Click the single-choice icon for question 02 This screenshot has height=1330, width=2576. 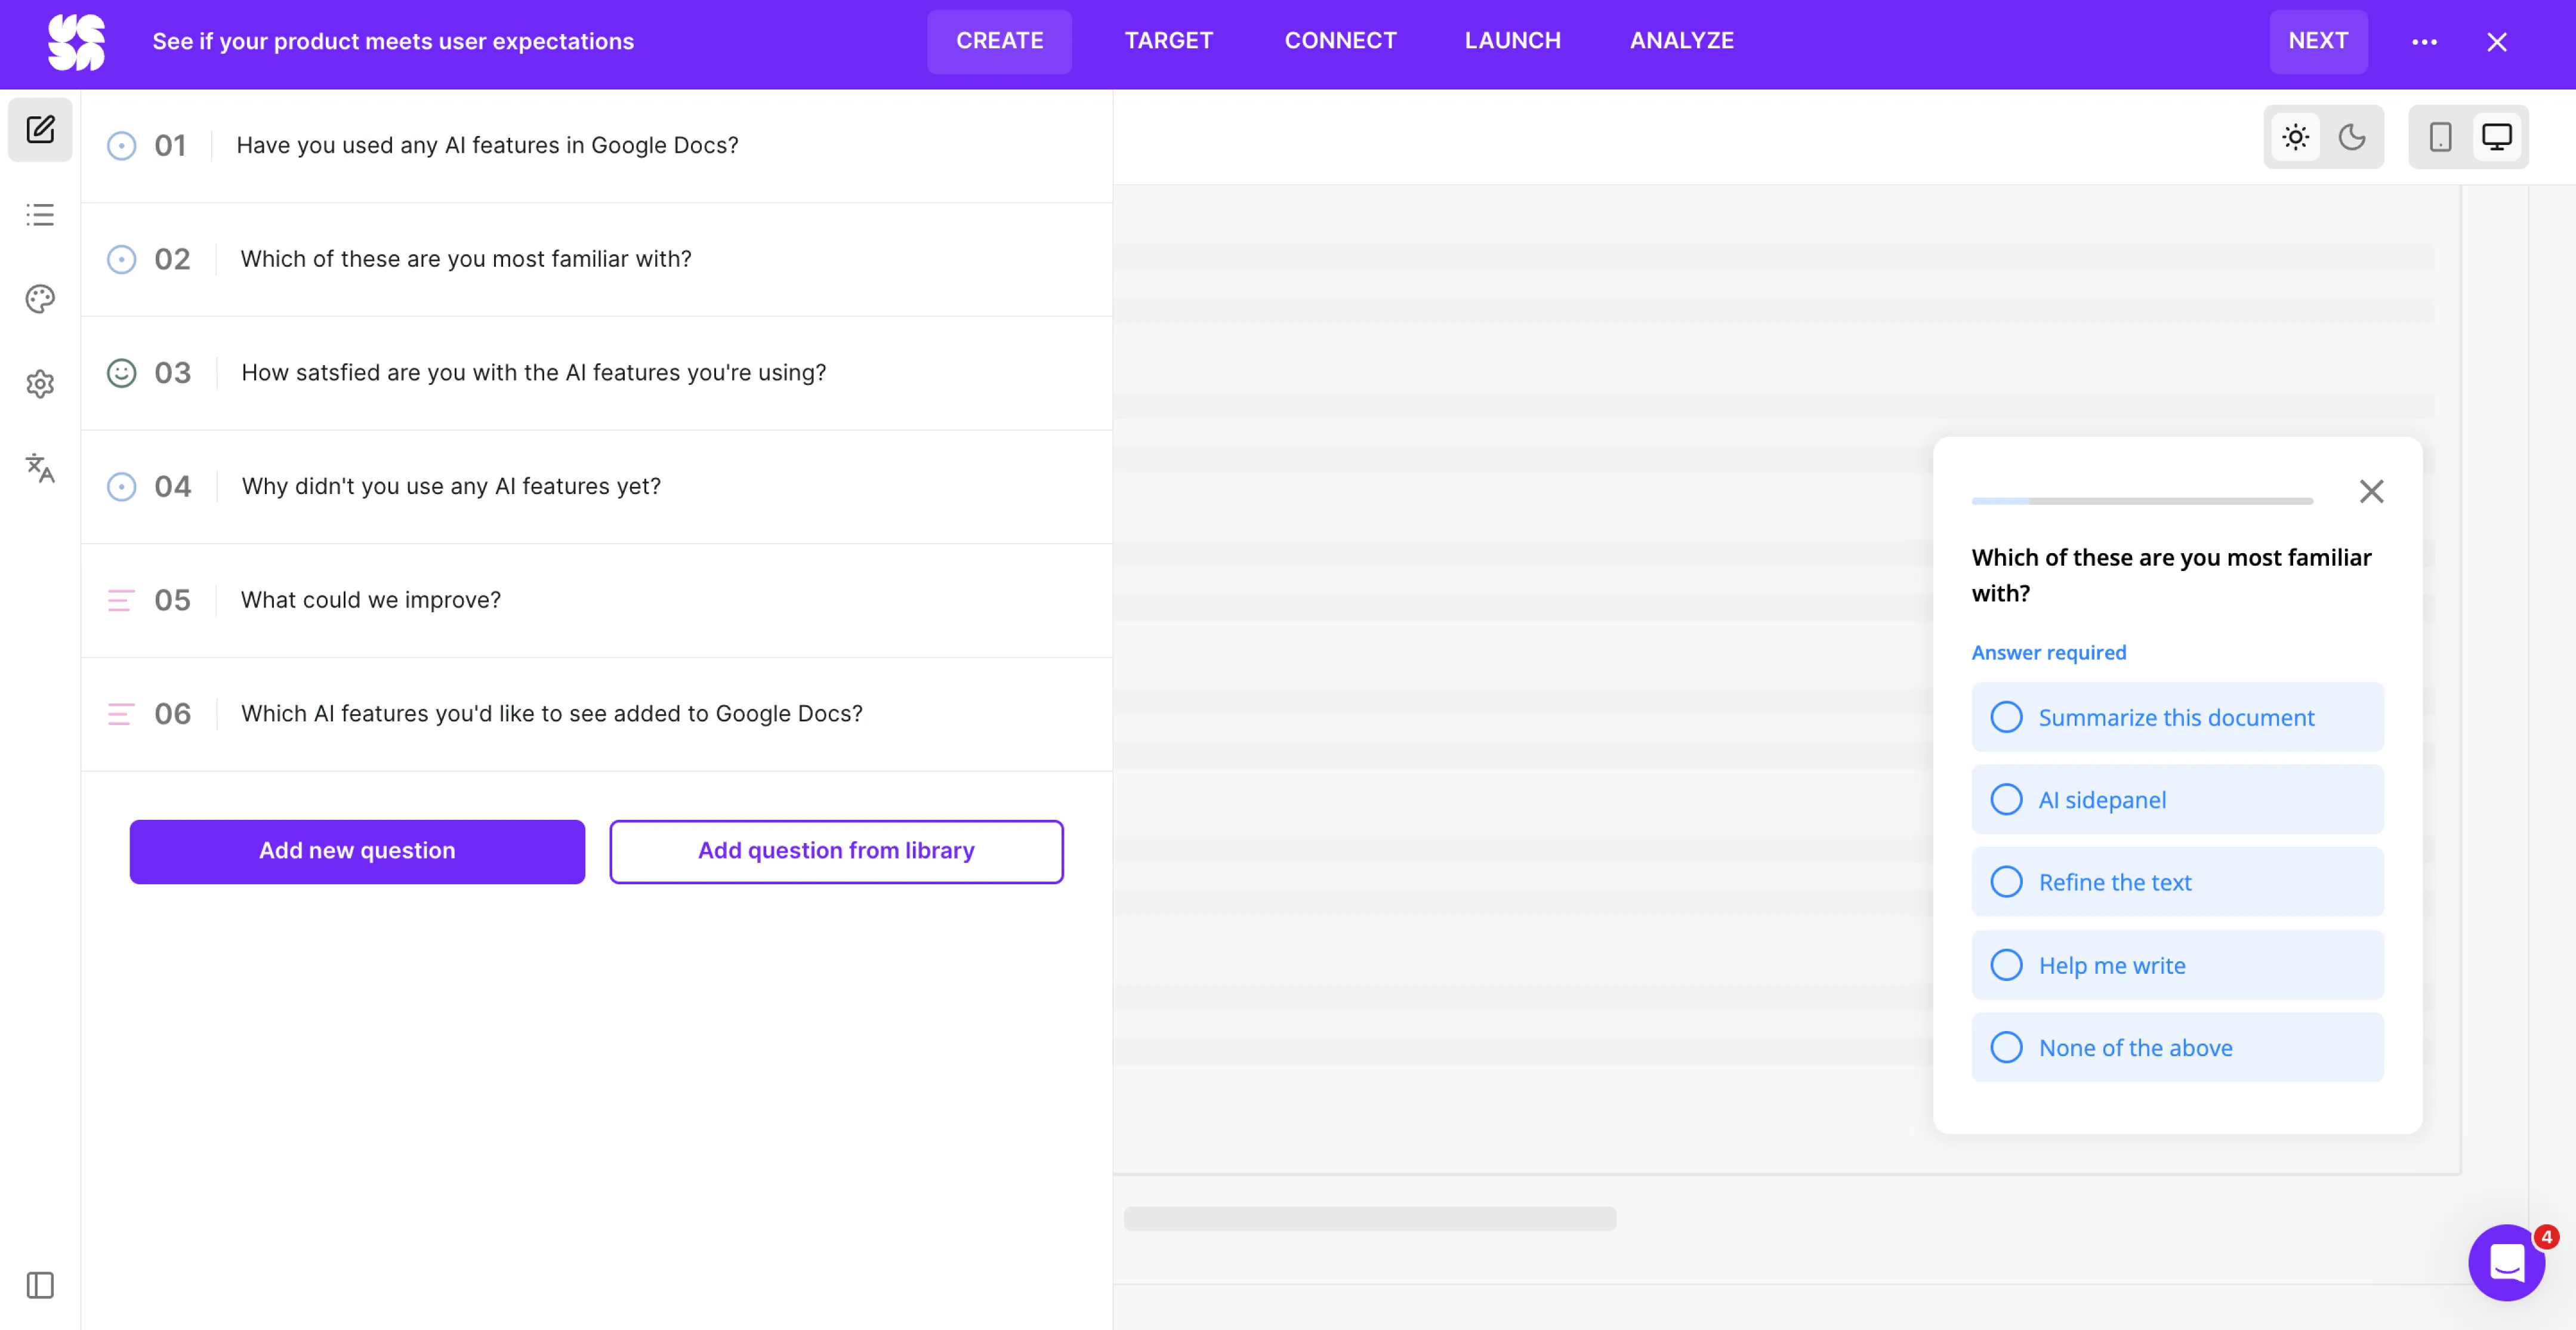point(121,260)
